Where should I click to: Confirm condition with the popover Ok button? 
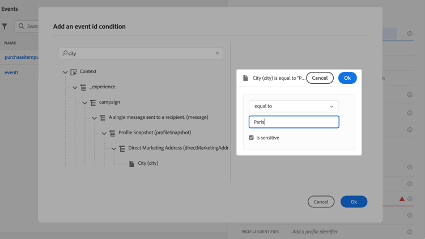[347, 78]
